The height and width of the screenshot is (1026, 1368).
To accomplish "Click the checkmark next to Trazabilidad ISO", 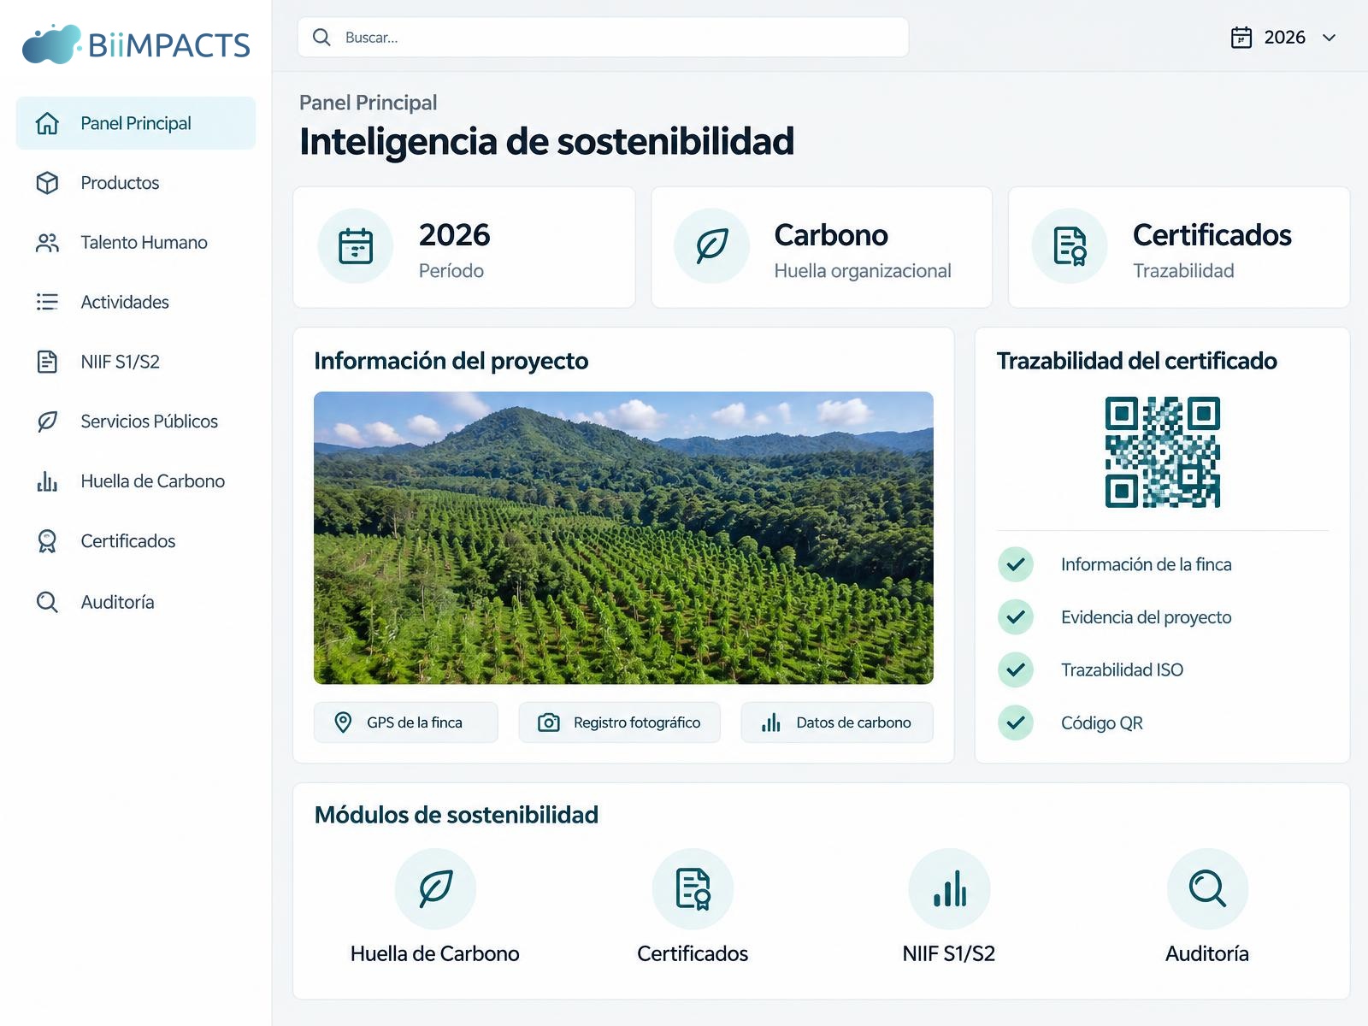I will coord(1016,670).
